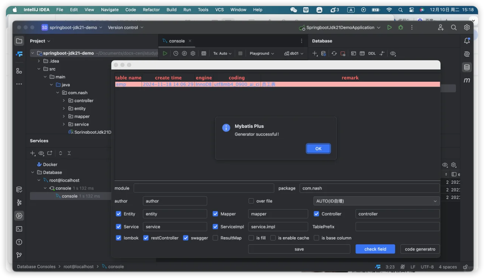Screen dimensions: 484x278
Task: Open query history clock icon in console toolbar
Action: (x=176, y=54)
